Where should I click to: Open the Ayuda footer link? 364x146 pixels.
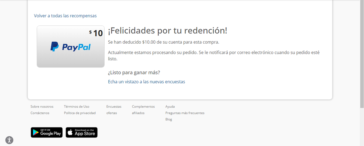tap(170, 107)
